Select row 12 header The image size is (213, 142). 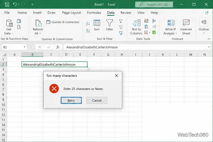click(3, 115)
